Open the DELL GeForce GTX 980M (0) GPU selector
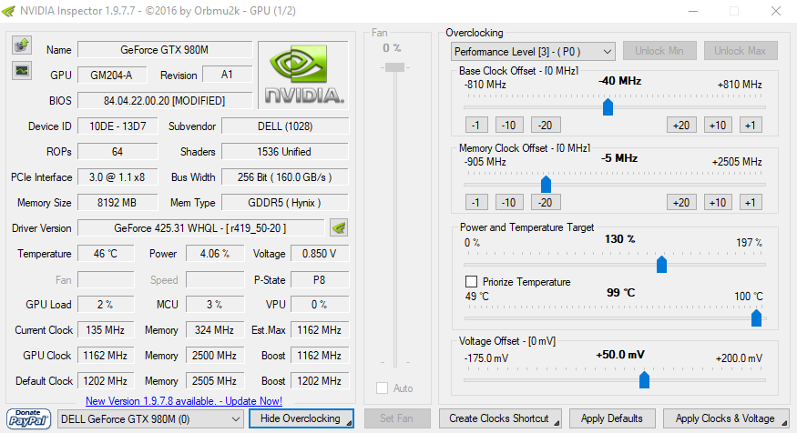Viewport: 797px width, 433px height. (x=150, y=419)
